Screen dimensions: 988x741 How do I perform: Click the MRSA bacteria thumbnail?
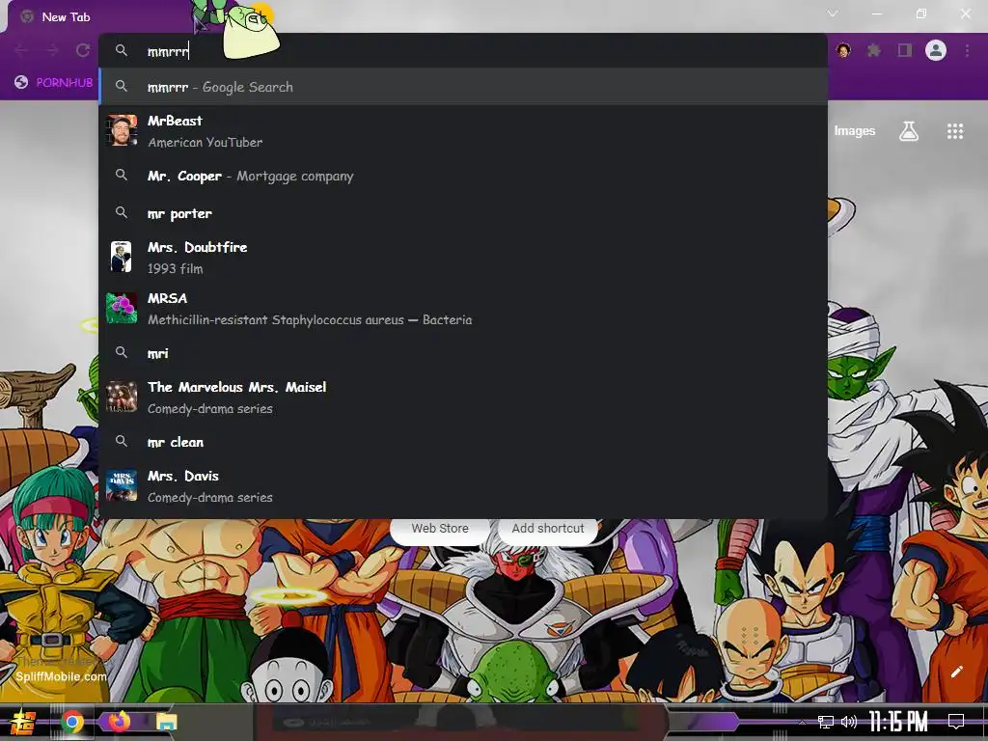(122, 308)
